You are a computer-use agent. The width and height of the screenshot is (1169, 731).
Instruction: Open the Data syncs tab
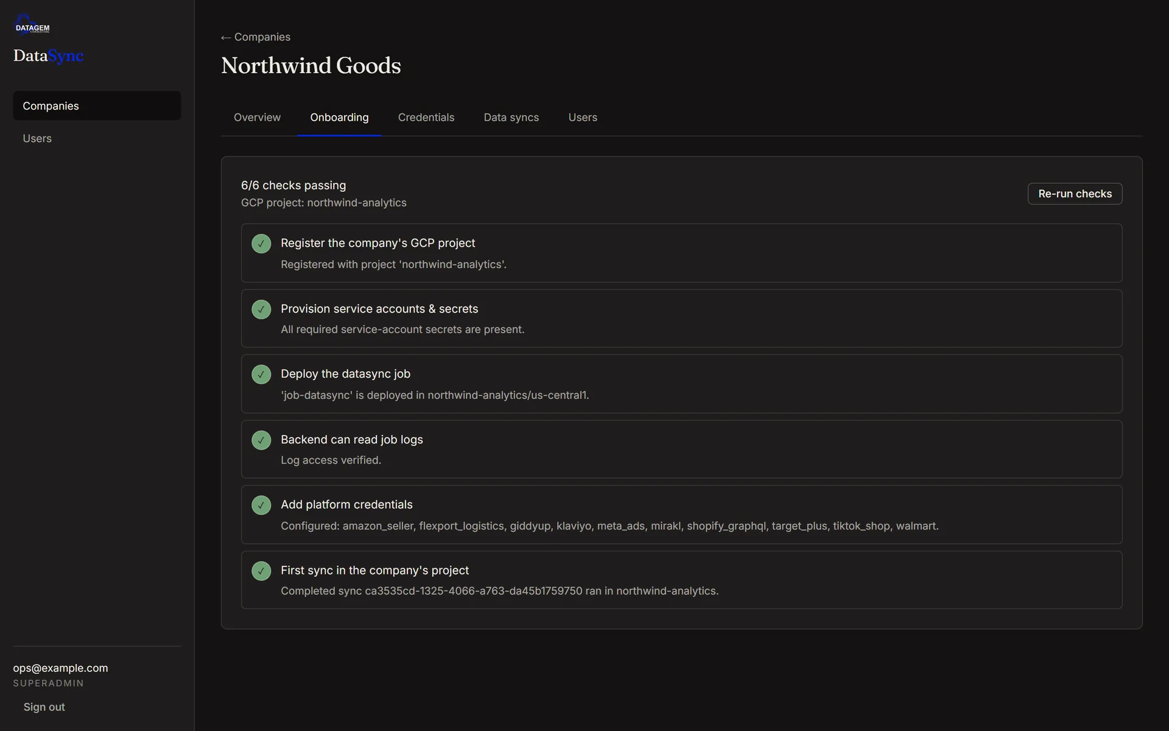point(511,118)
